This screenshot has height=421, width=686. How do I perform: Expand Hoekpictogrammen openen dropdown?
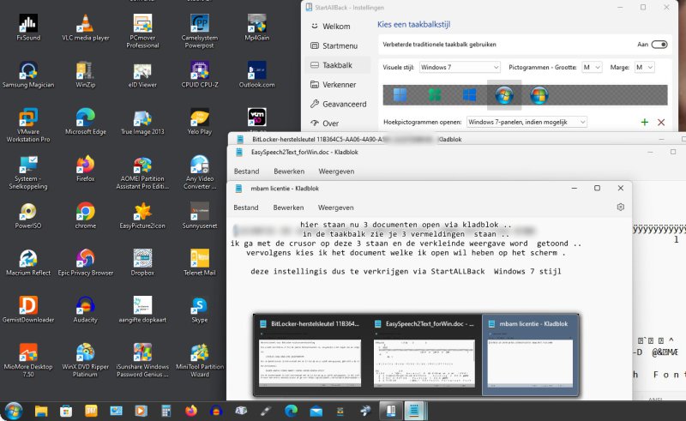pos(526,123)
